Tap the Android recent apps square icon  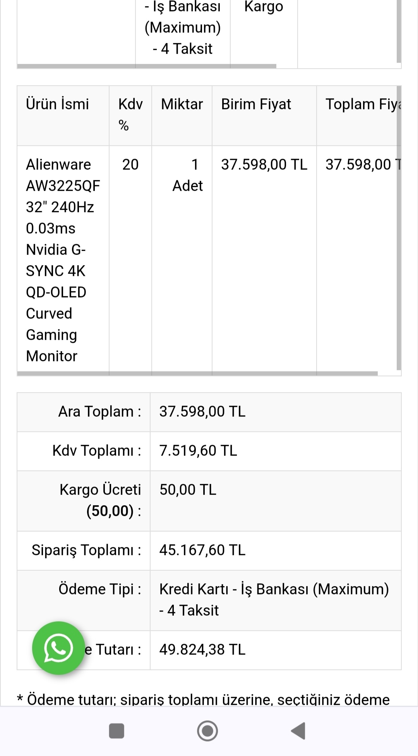116,731
